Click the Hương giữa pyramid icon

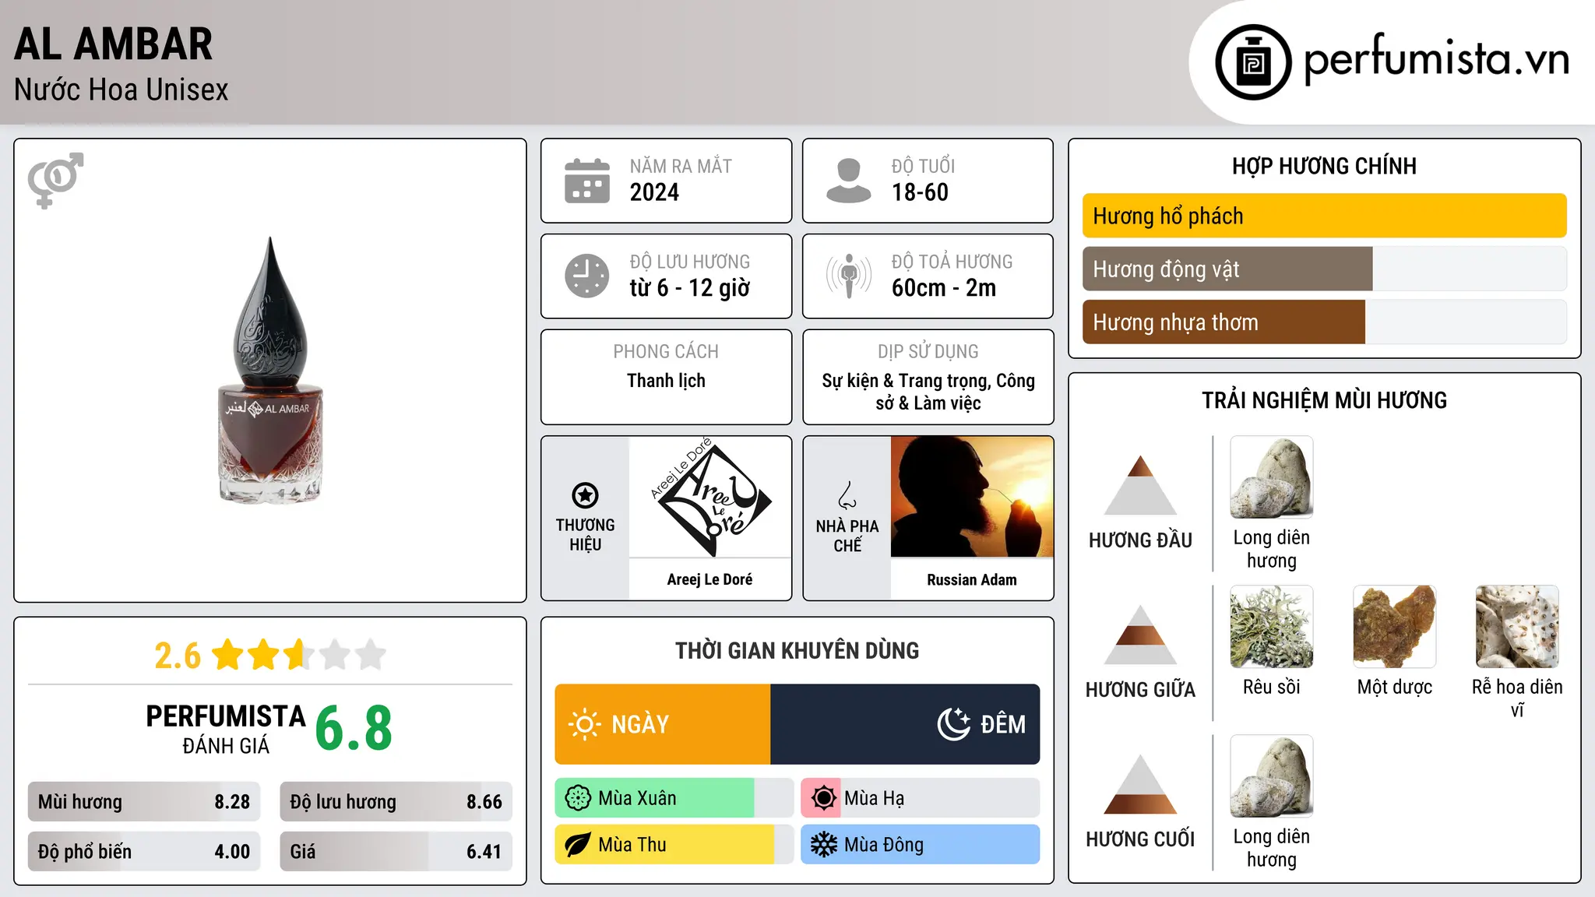coord(1140,635)
